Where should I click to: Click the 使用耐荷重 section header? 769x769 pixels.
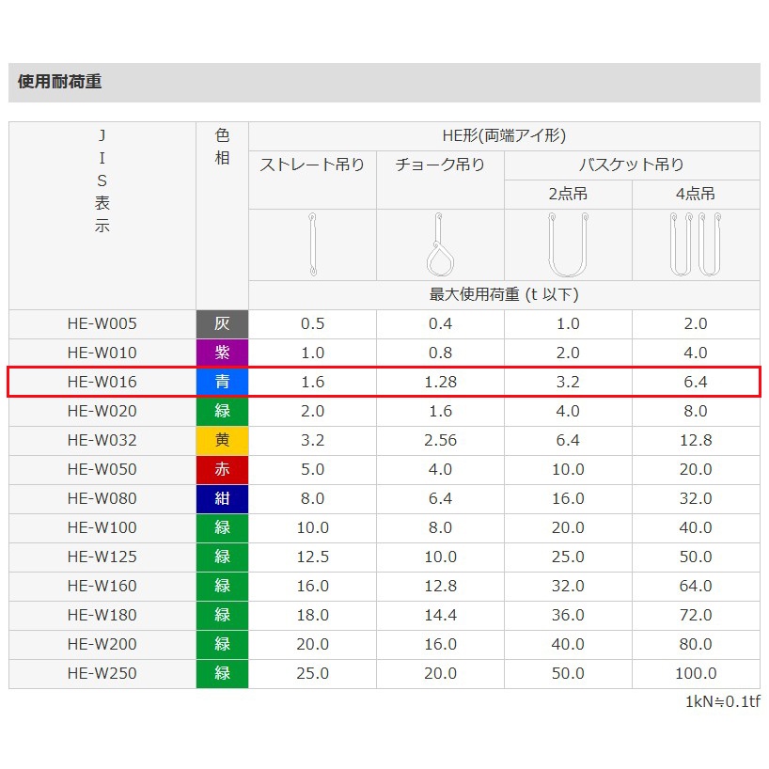point(60,83)
